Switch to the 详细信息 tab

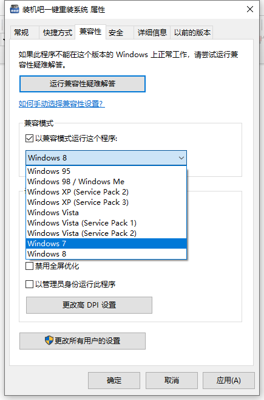[x=152, y=33]
